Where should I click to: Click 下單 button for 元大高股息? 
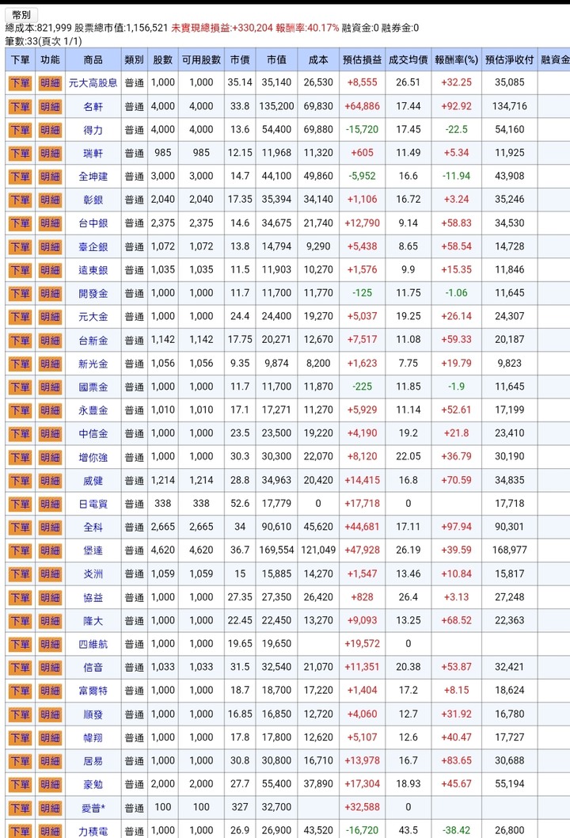(21, 83)
